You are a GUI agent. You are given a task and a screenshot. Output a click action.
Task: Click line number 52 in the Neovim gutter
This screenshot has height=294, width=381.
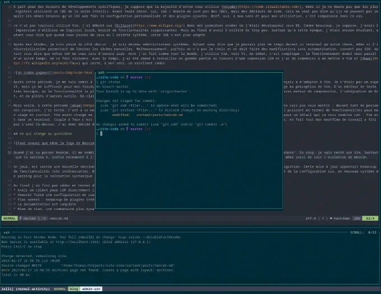pos(10,152)
